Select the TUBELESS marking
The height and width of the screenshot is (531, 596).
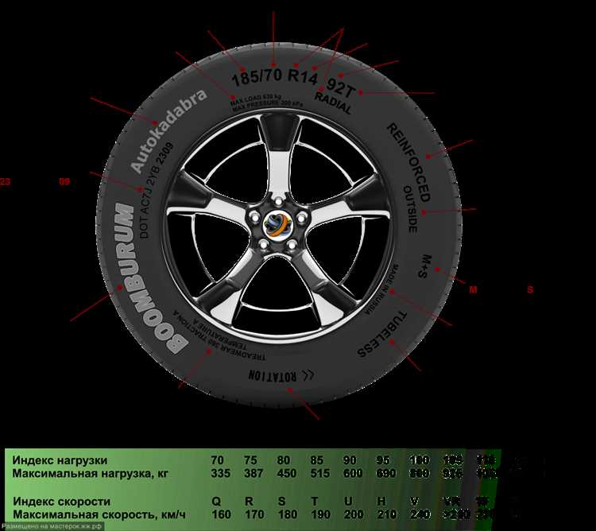(x=382, y=335)
